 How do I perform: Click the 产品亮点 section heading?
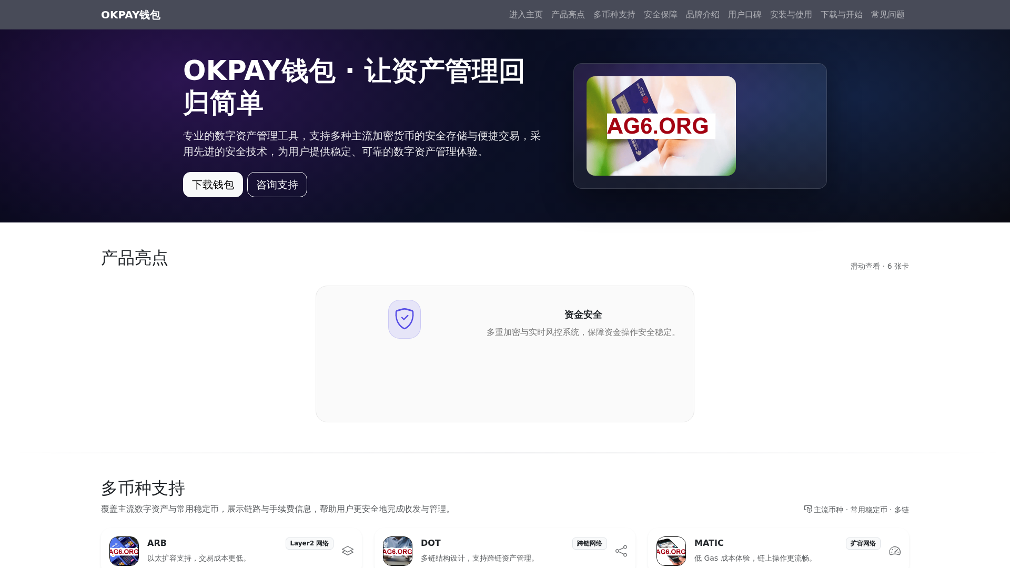(x=135, y=258)
